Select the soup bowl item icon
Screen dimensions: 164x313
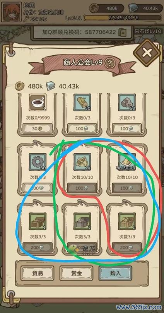pyautogui.click(x=38, y=102)
